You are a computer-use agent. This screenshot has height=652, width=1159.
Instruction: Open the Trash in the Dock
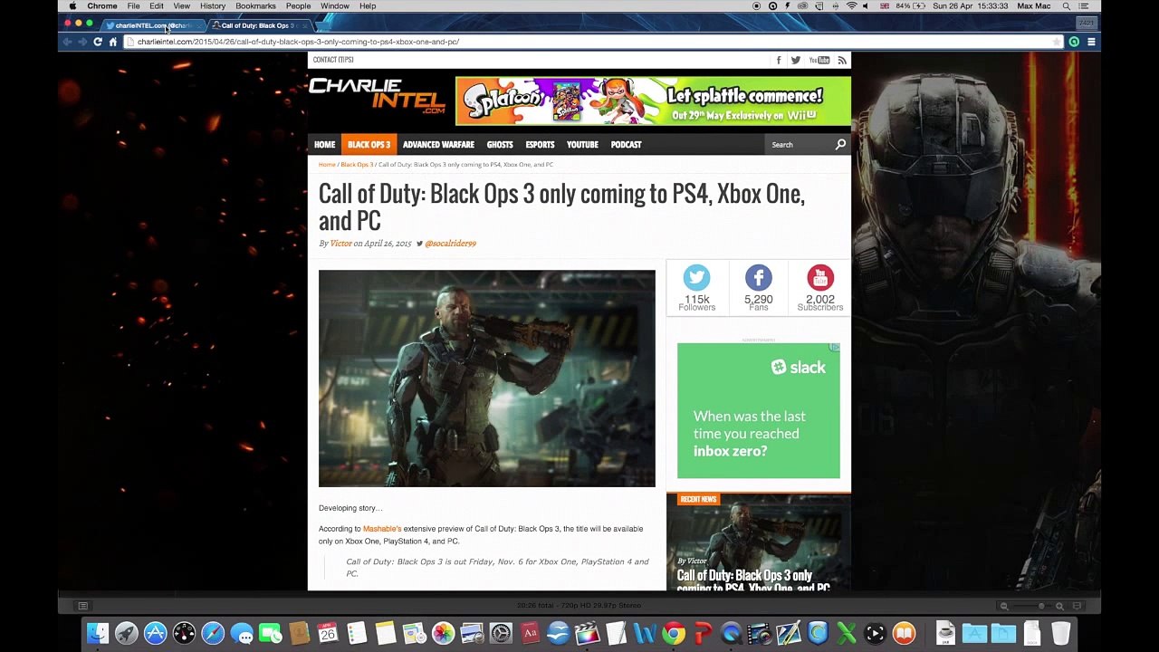(x=1060, y=633)
